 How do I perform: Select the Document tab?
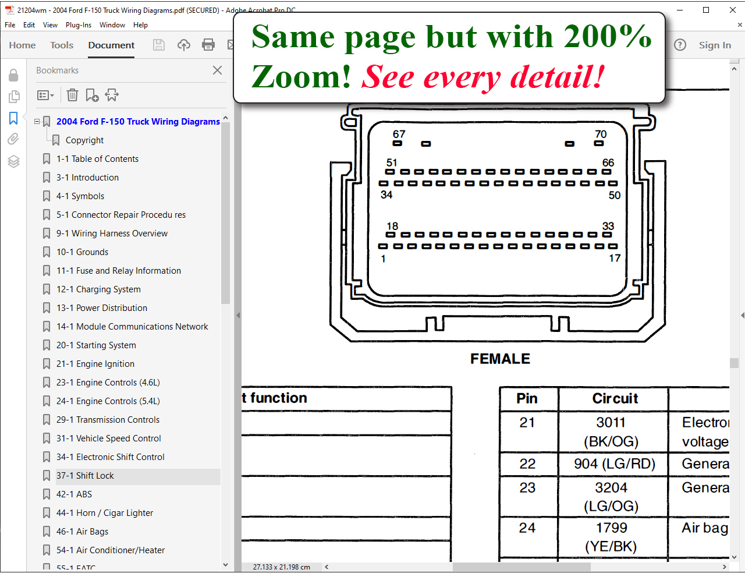tap(111, 45)
